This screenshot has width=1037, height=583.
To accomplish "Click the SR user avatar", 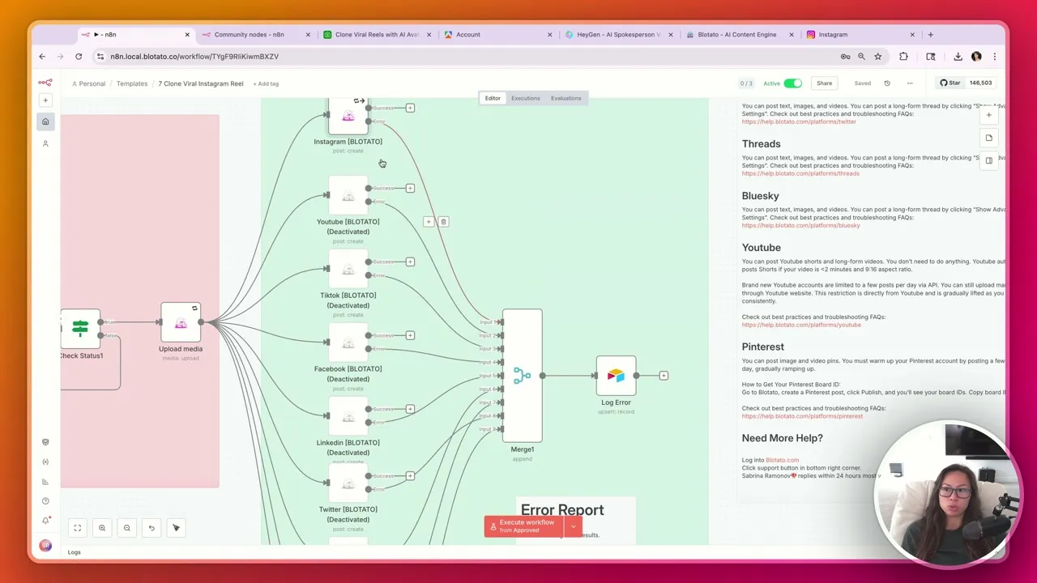I will tap(45, 545).
